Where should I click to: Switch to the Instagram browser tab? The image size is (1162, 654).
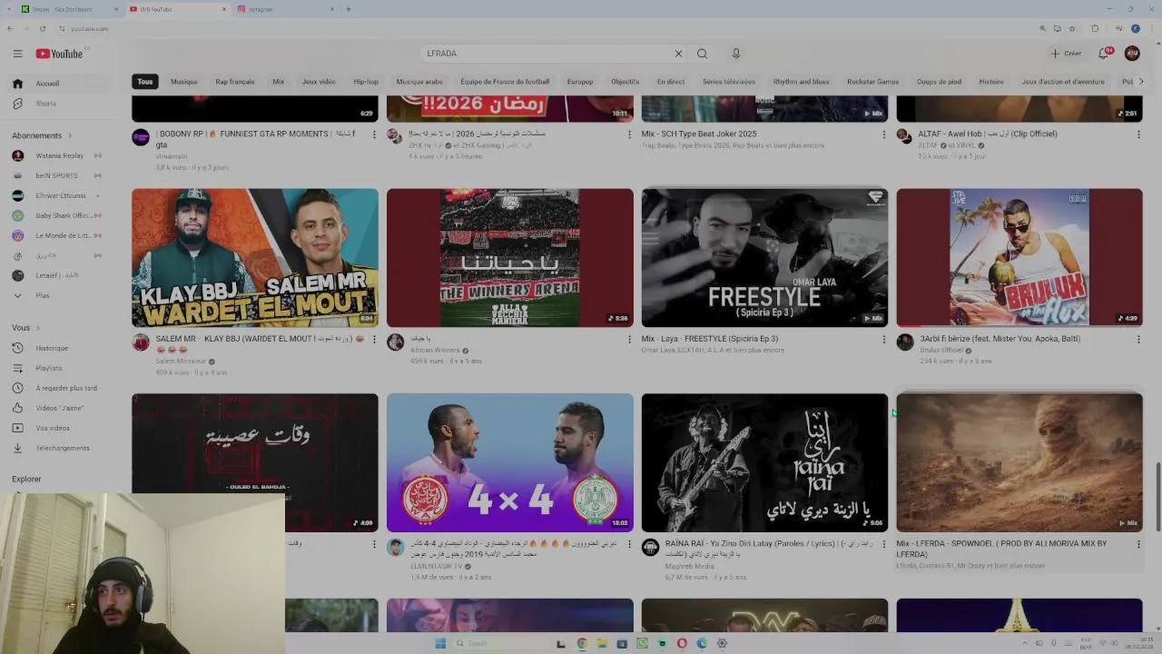(x=284, y=9)
